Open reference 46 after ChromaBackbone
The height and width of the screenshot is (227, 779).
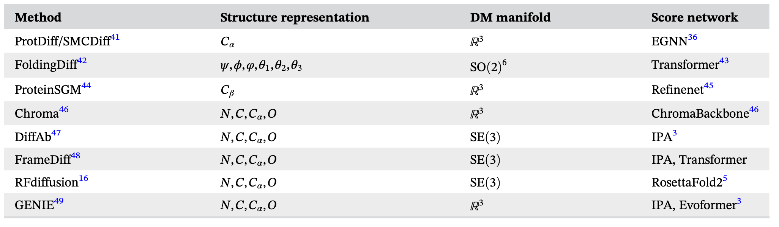pos(754,110)
